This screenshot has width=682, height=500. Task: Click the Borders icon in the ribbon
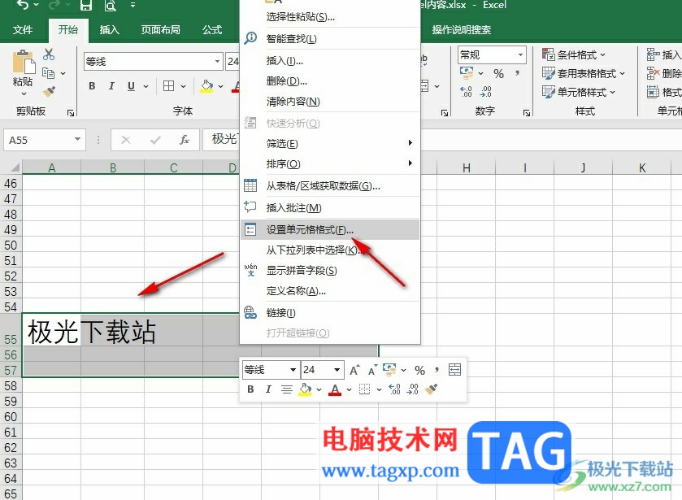(x=169, y=86)
